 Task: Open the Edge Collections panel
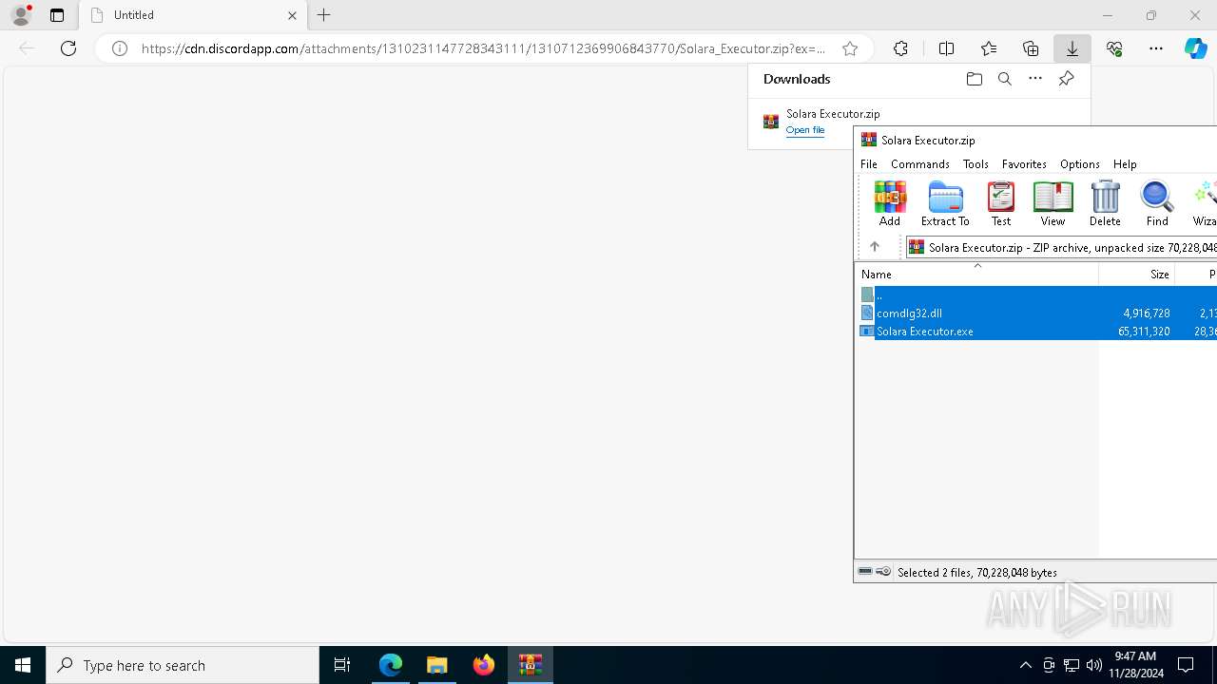click(x=1031, y=48)
